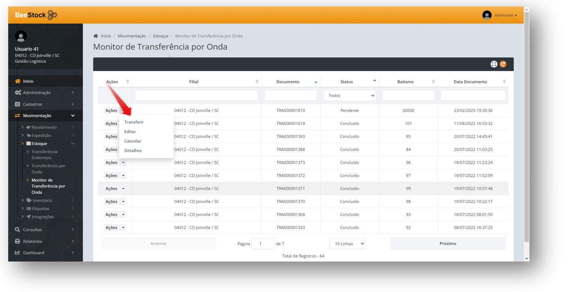Select Transferir from the actions menu
The width and height of the screenshot is (569, 292).
coord(134,122)
